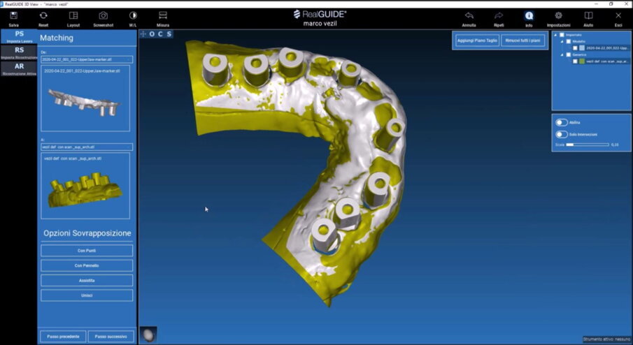
Task: Click the RealGUIDE logo
Action: (x=320, y=14)
